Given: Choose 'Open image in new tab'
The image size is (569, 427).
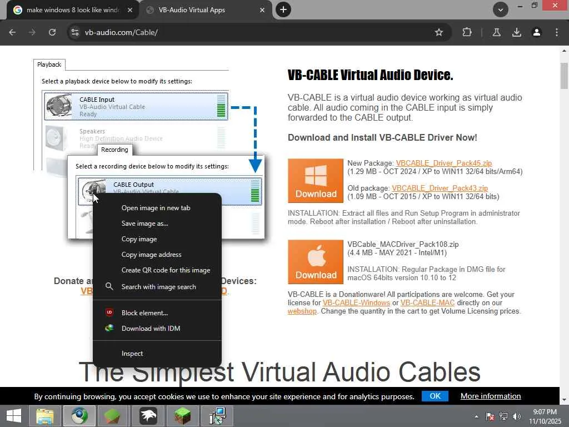Looking at the screenshot, I should pyautogui.click(x=157, y=208).
